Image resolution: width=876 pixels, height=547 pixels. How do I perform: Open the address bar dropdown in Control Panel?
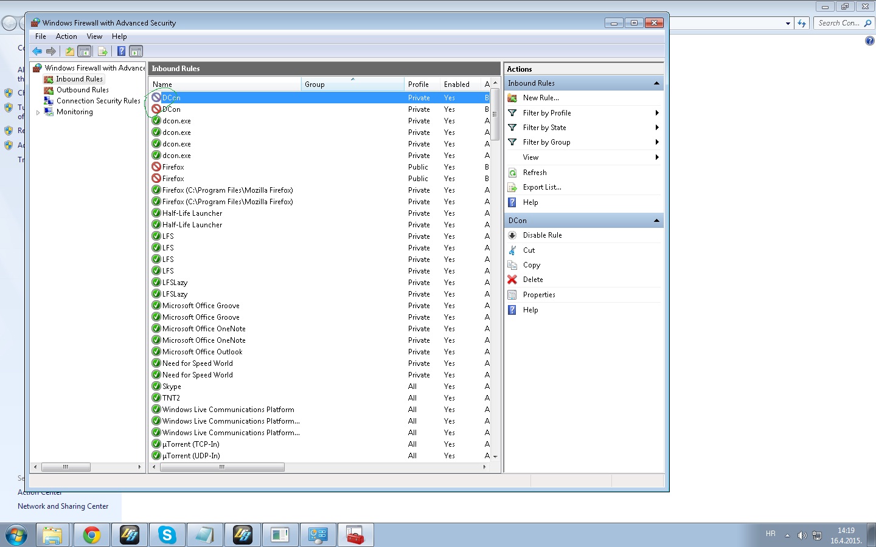788,24
